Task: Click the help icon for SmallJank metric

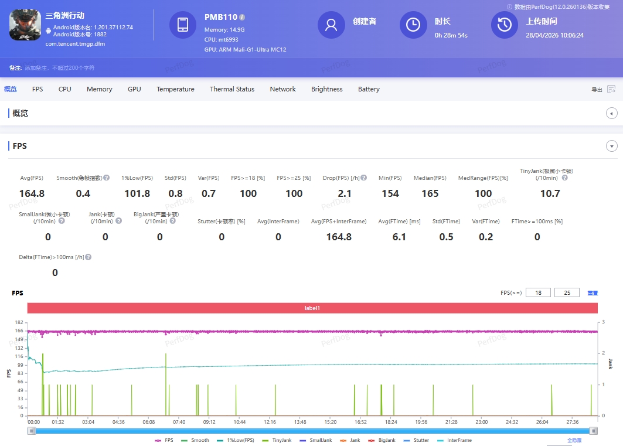Action: click(x=62, y=221)
